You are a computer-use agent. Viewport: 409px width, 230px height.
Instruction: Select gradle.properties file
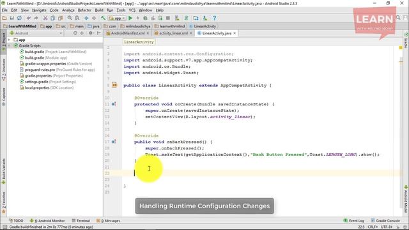[51, 75]
